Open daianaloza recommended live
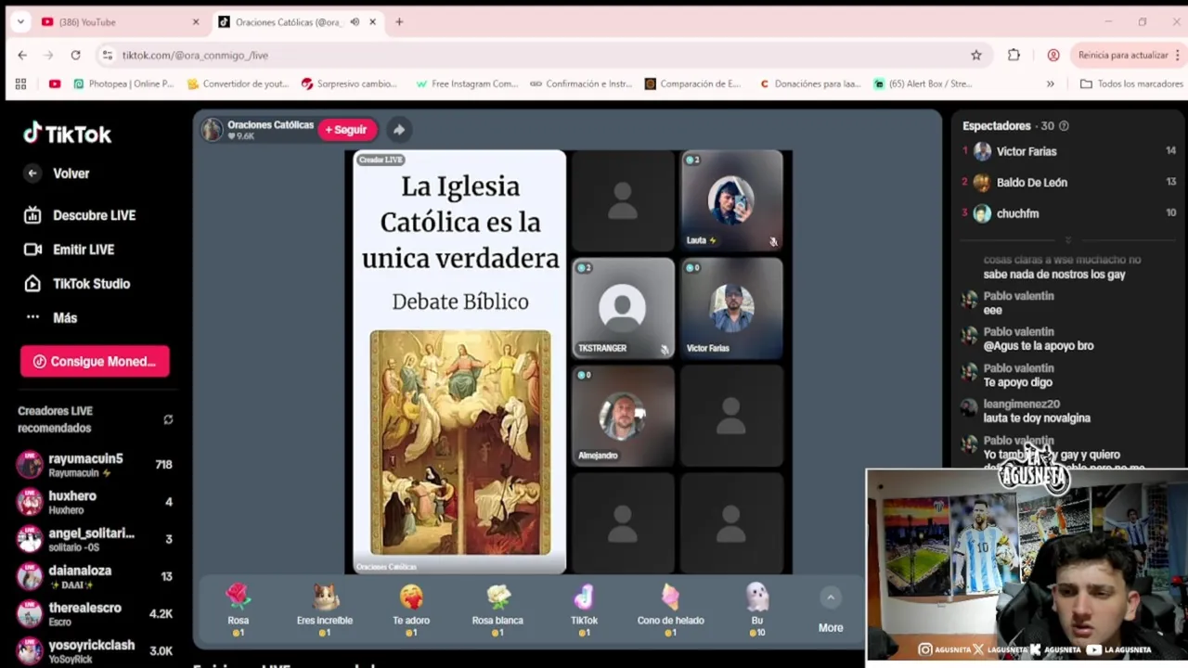The image size is (1188, 668). [x=94, y=576]
